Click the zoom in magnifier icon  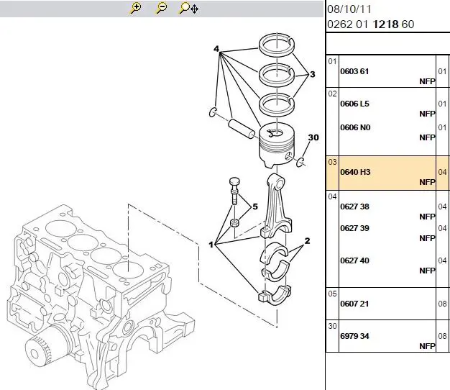click(x=136, y=8)
